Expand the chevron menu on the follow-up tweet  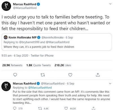click(x=110, y=83)
